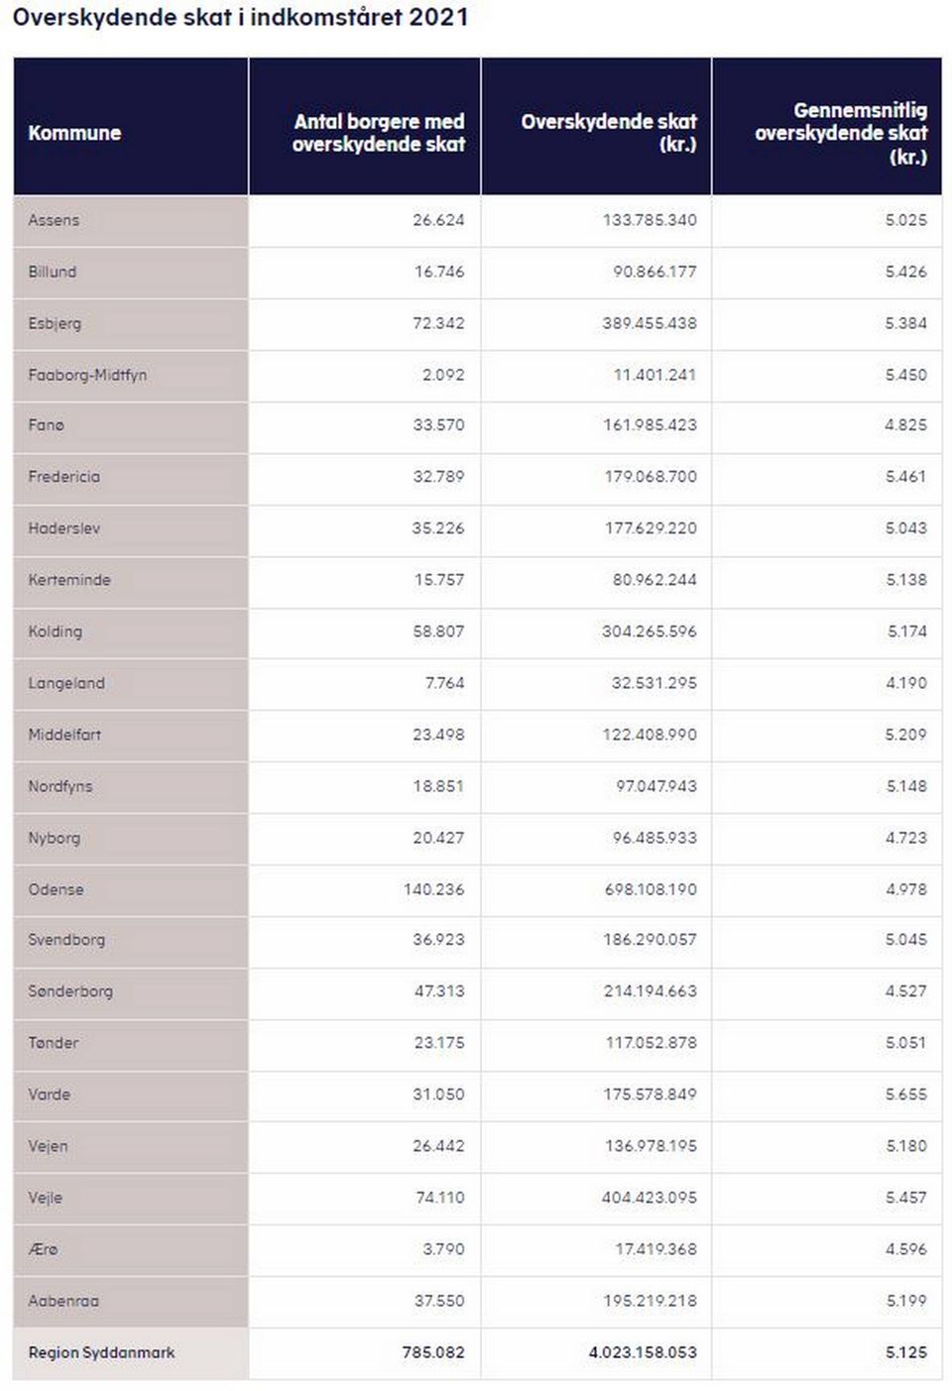Select the Ærø kommune cell

point(130,1249)
